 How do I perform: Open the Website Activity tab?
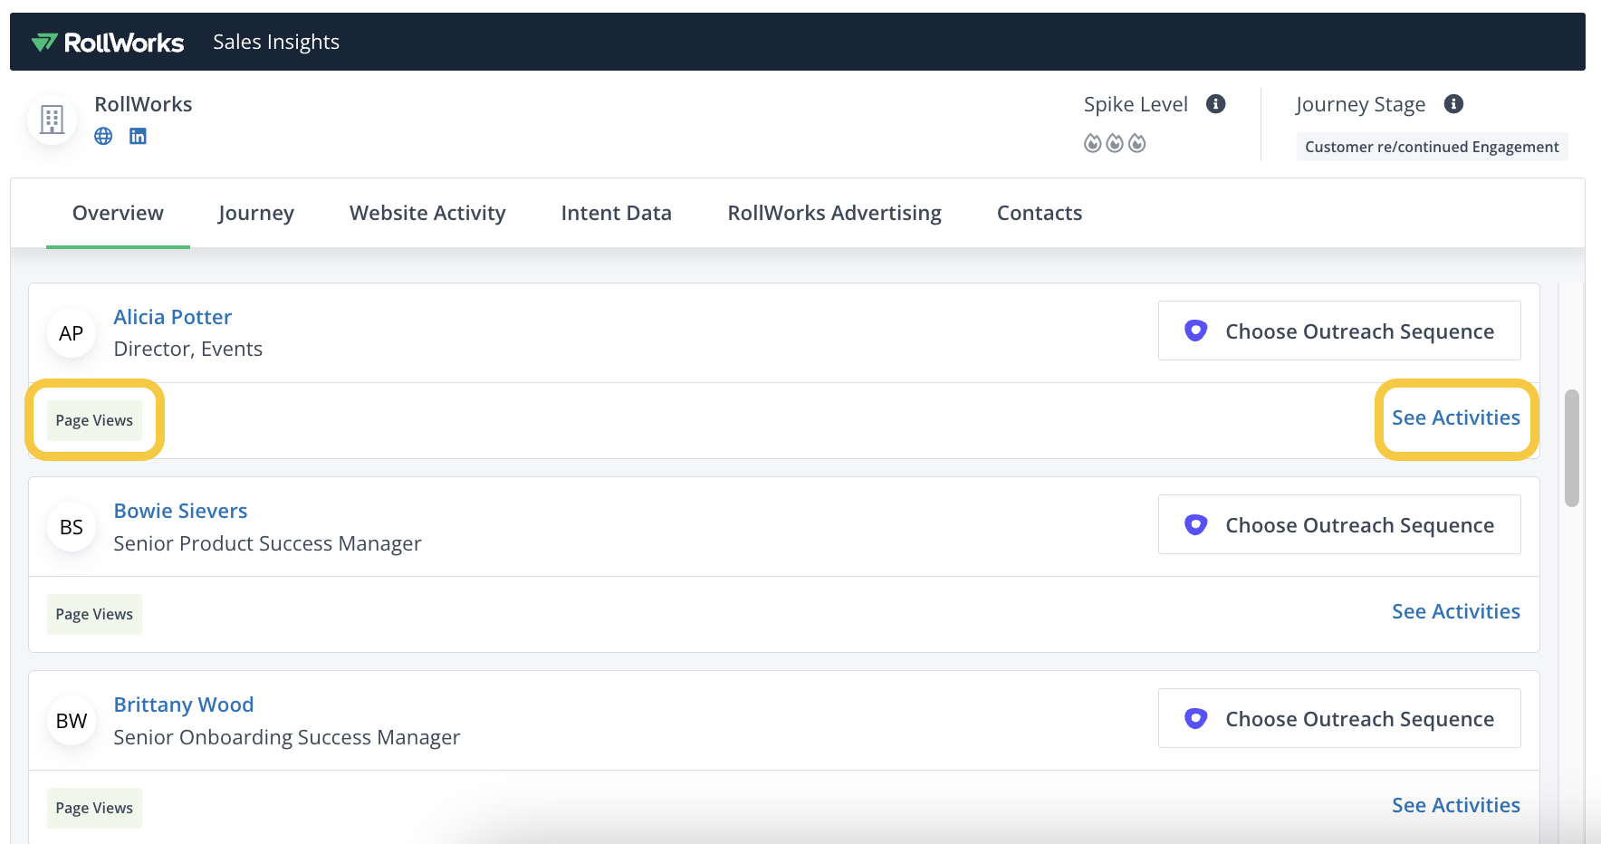pyautogui.click(x=427, y=213)
